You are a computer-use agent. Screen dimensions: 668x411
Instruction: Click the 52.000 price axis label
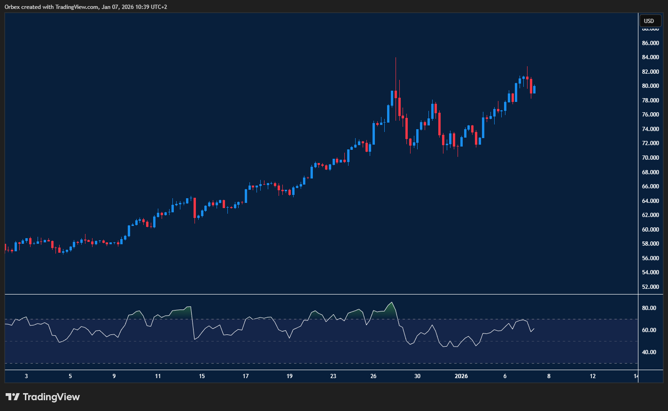tap(650, 287)
